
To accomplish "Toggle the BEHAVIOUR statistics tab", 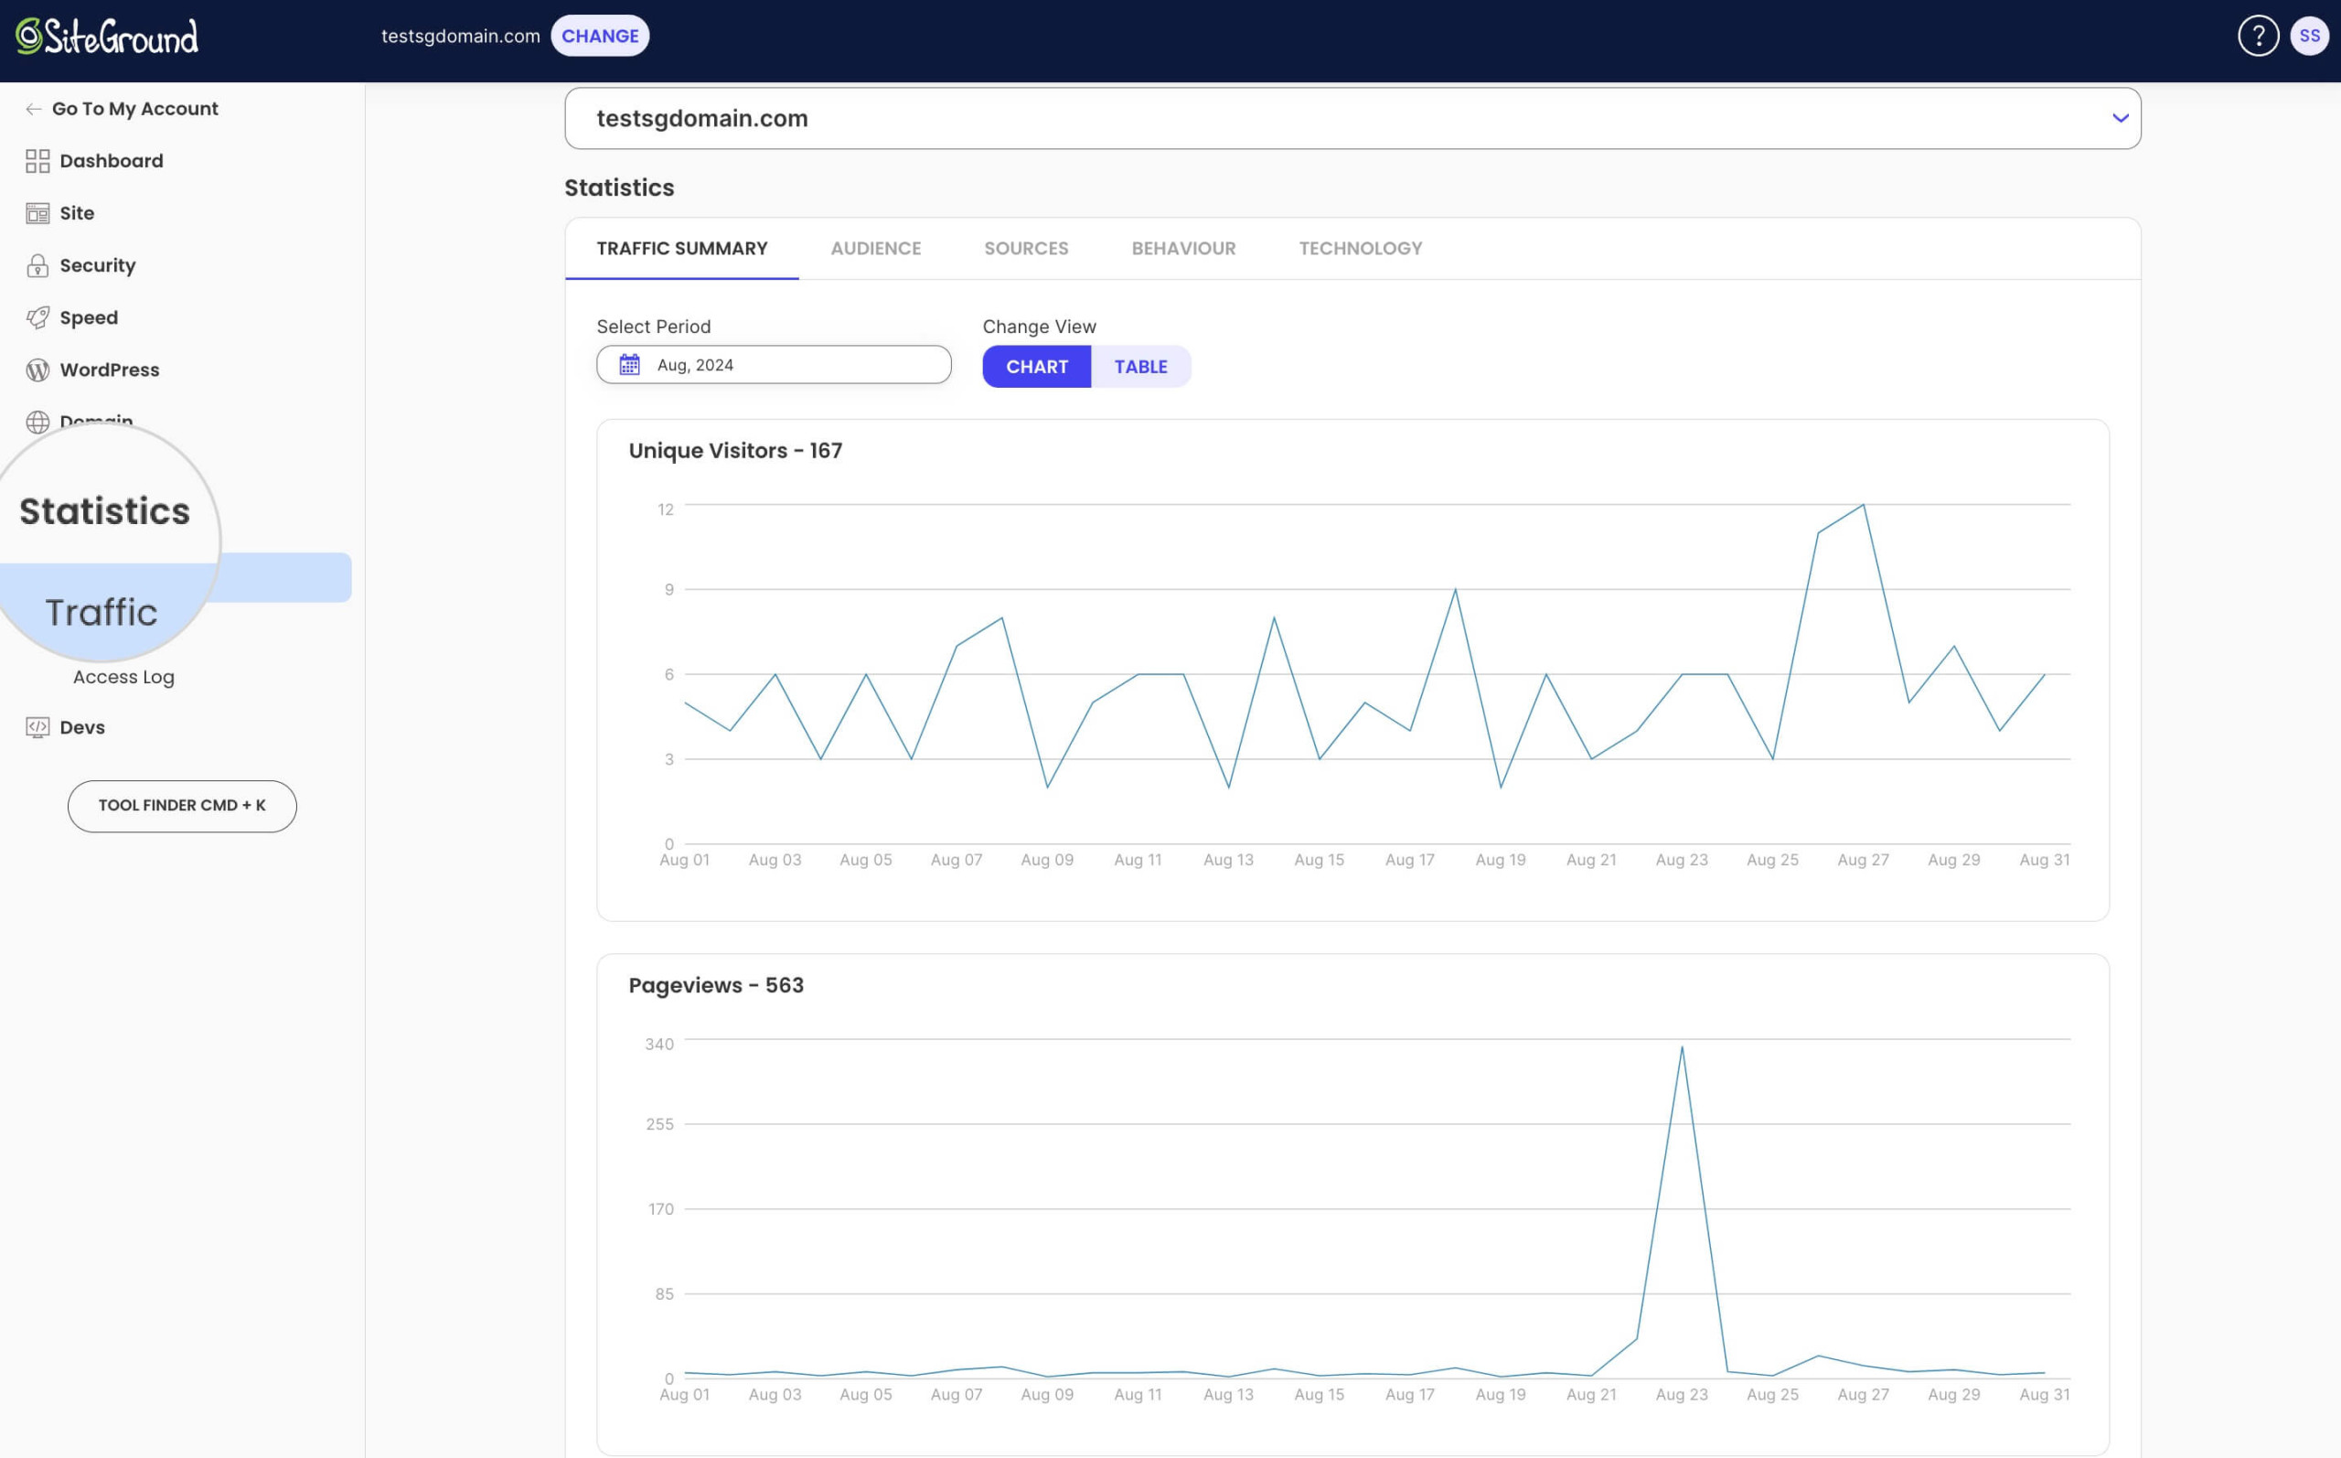I will 1184,249.
